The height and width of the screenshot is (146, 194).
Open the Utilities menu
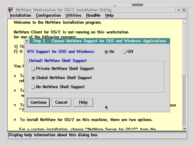pyautogui.click(x=73, y=16)
